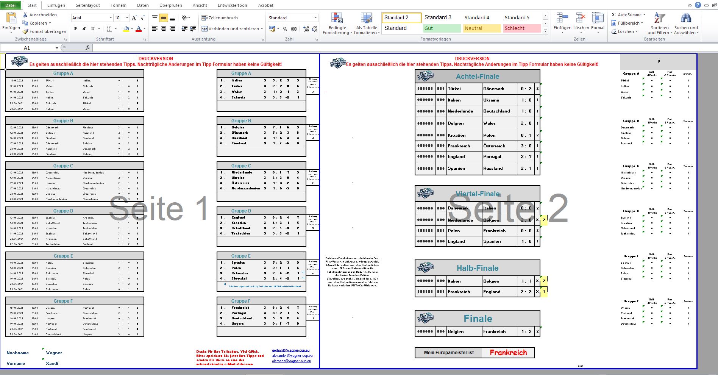Click the Ausschneiden scissors icon
Image resolution: width=718 pixels, height=375 pixels.
(25, 15)
